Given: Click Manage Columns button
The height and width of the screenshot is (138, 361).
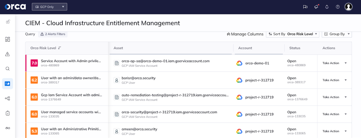Looking at the screenshot, I should tap(245, 34).
